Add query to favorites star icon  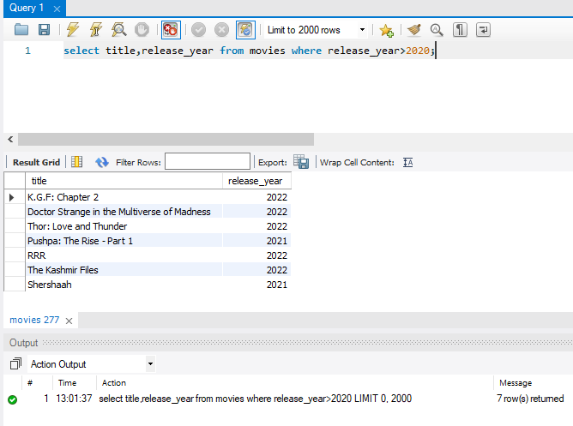pos(386,30)
